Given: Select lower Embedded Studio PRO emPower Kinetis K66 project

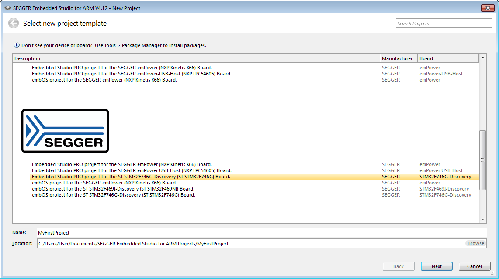Looking at the screenshot, I should (254, 164).
